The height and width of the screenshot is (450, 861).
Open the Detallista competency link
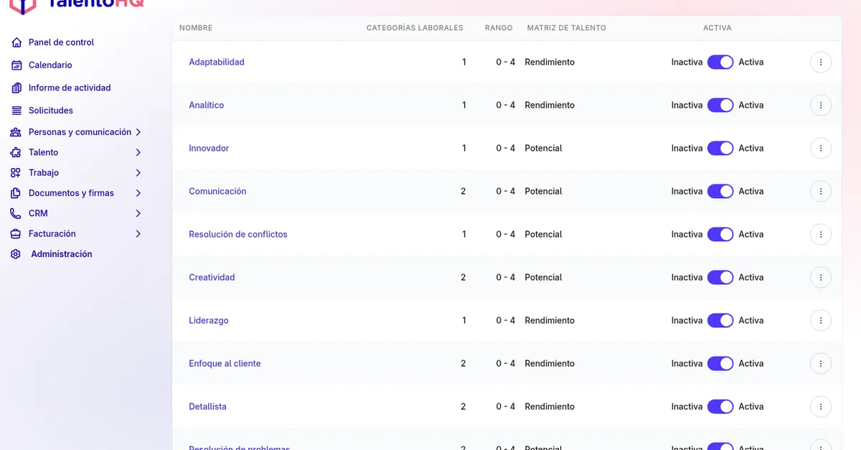coord(207,406)
